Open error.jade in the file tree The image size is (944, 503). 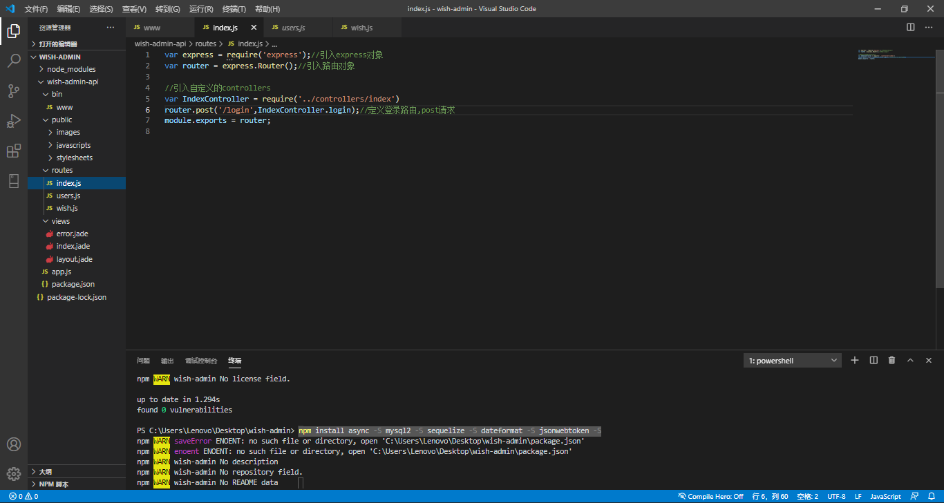click(77, 234)
